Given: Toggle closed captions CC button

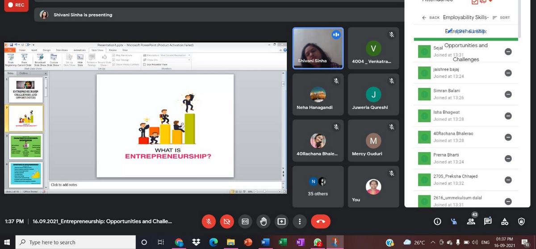Looking at the screenshot, I should 245,221.
